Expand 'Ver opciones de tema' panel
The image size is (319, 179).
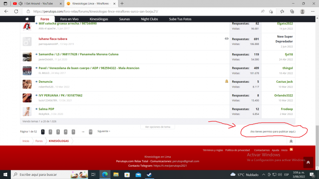(x=158, y=127)
